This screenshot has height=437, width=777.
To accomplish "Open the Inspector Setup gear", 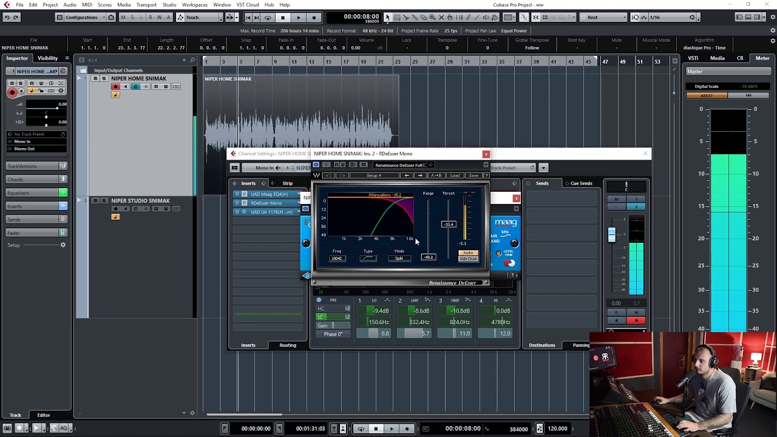I will point(63,245).
